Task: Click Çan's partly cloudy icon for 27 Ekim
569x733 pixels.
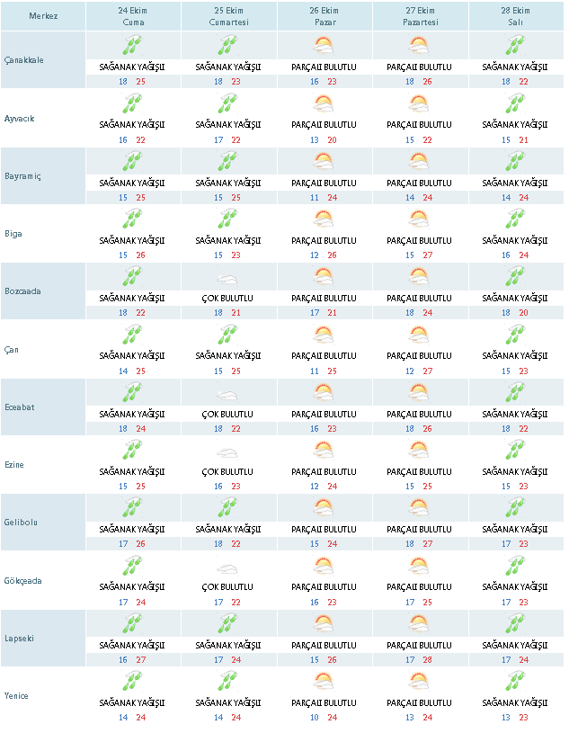Action: pos(419,335)
